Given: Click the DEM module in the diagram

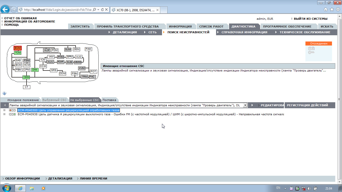Looking at the screenshot, I should pos(76,49).
